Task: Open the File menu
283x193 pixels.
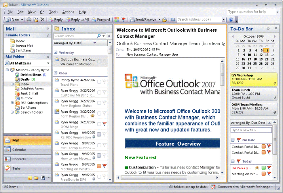Action: (x=10, y=12)
